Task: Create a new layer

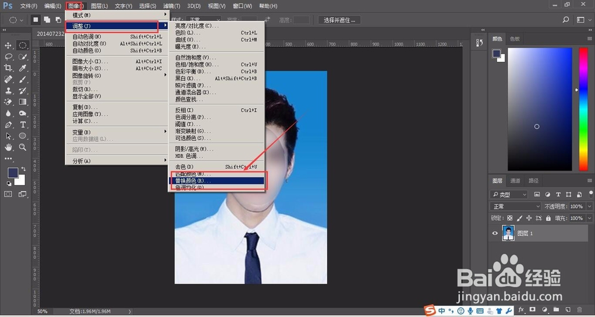Action: pyautogui.click(x=568, y=309)
